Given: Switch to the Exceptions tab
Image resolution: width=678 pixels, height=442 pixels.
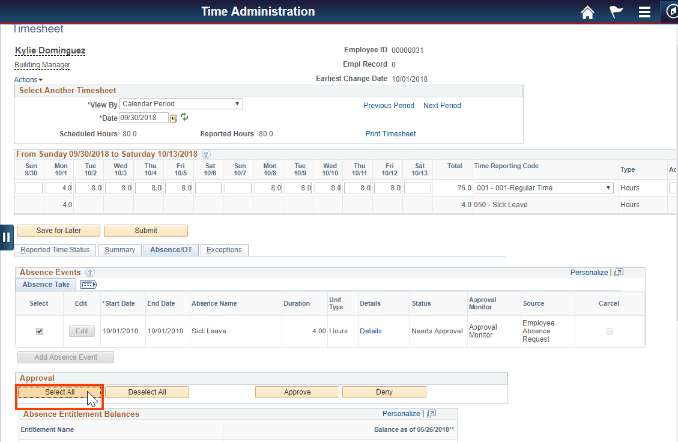Looking at the screenshot, I should point(224,249).
